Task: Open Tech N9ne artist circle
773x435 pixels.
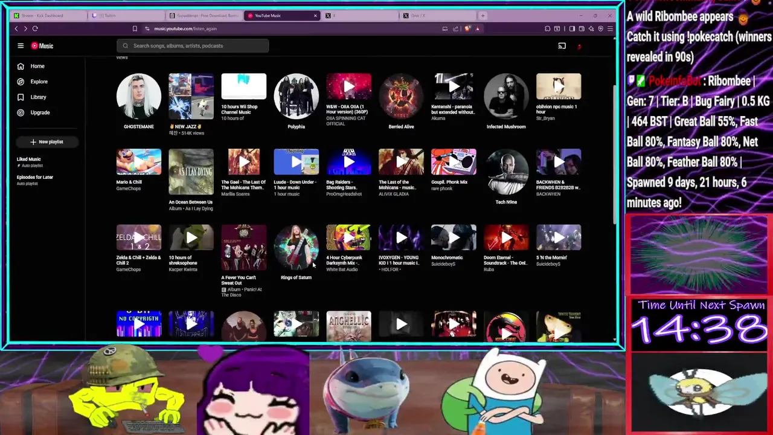Action: click(x=506, y=172)
